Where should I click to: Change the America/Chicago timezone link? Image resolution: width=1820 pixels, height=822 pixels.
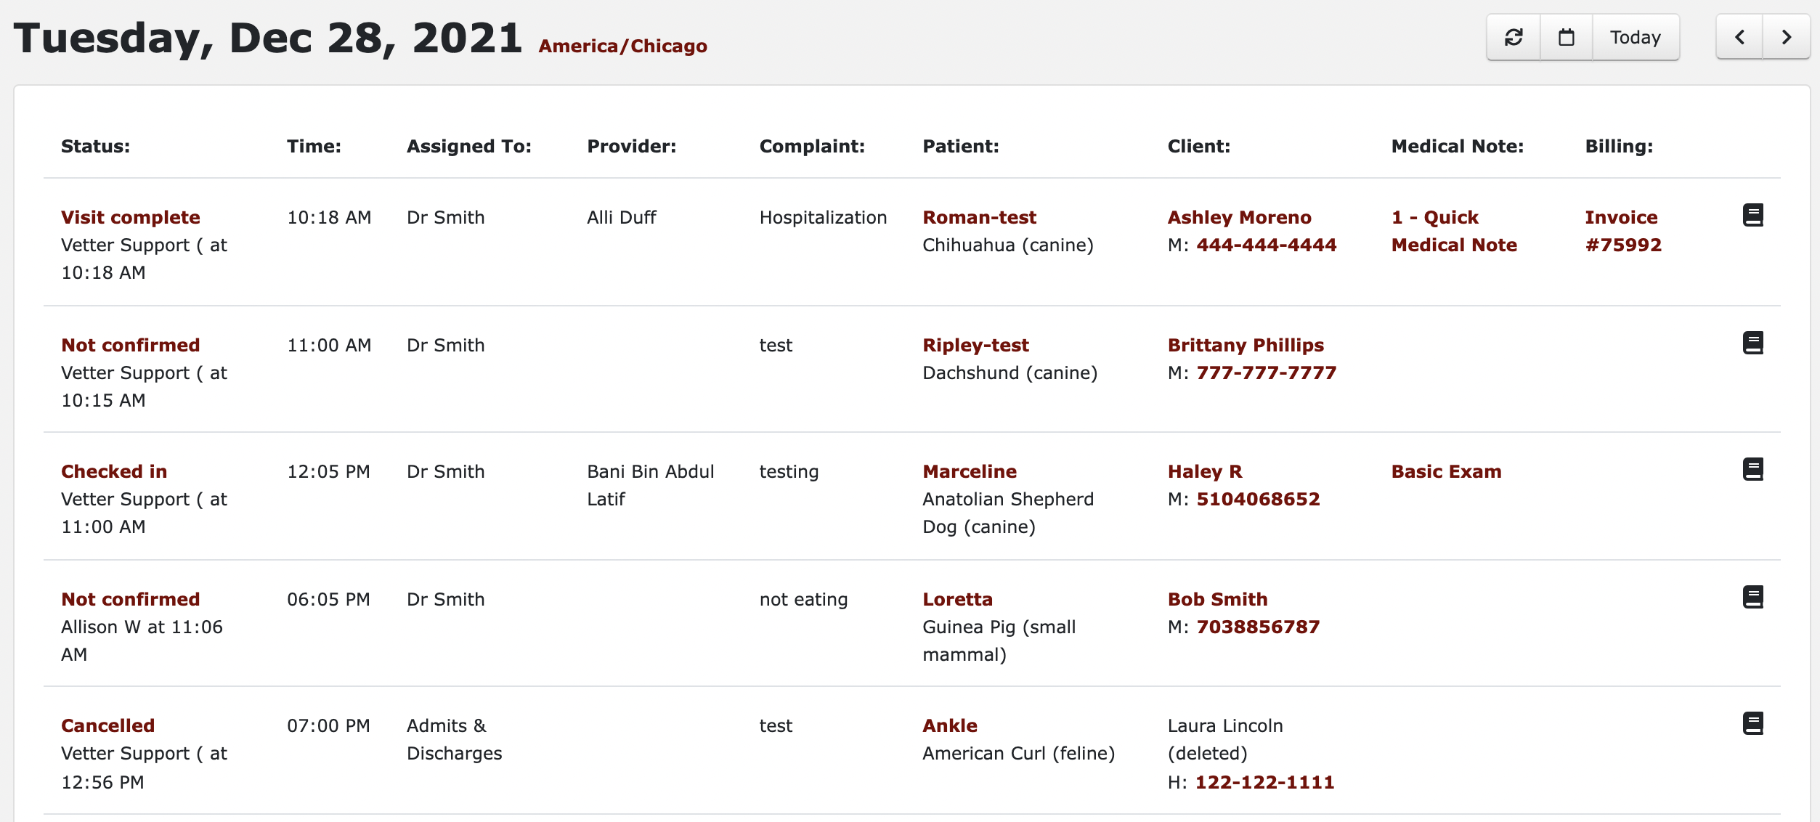click(x=622, y=46)
